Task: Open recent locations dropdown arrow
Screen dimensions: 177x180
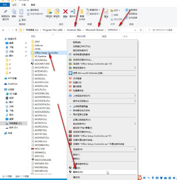Action: (x=13, y=30)
